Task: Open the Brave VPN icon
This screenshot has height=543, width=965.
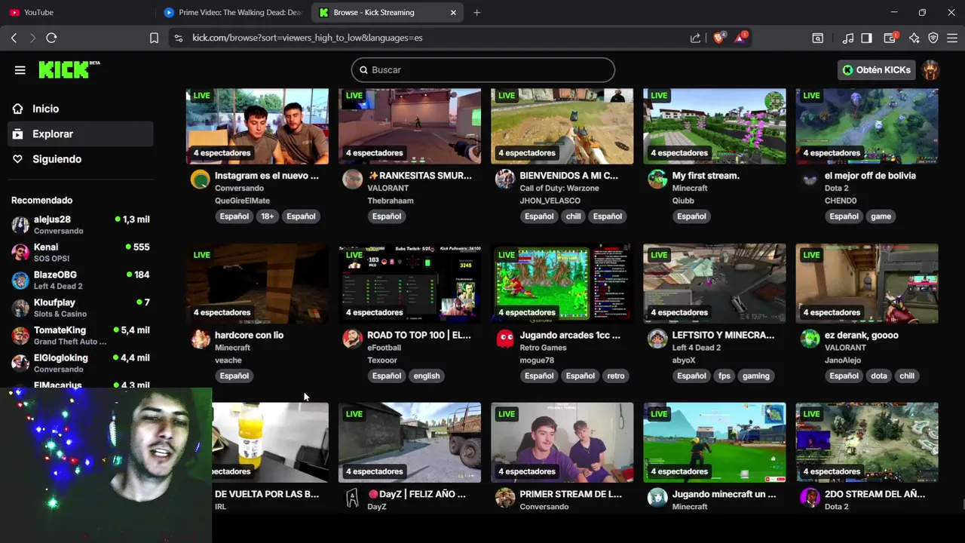Action: point(933,38)
